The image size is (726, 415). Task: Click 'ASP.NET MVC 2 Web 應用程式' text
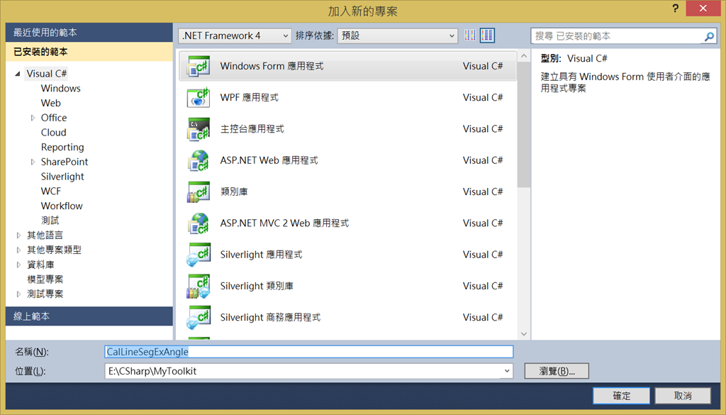click(284, 223)
